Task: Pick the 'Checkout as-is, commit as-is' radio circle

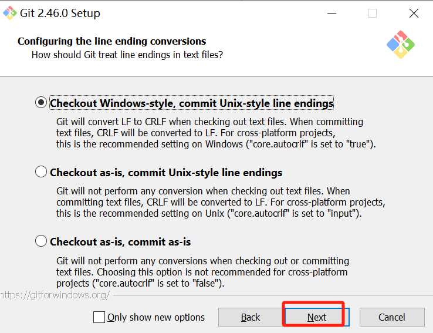Action: (x=41, y=241)
